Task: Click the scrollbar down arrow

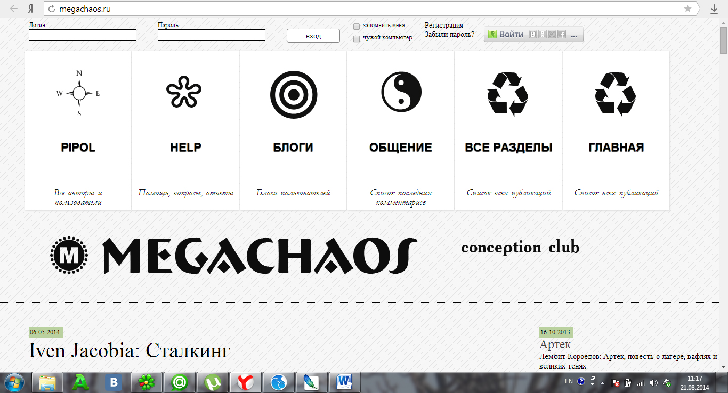Action: [x=723, y=367]
